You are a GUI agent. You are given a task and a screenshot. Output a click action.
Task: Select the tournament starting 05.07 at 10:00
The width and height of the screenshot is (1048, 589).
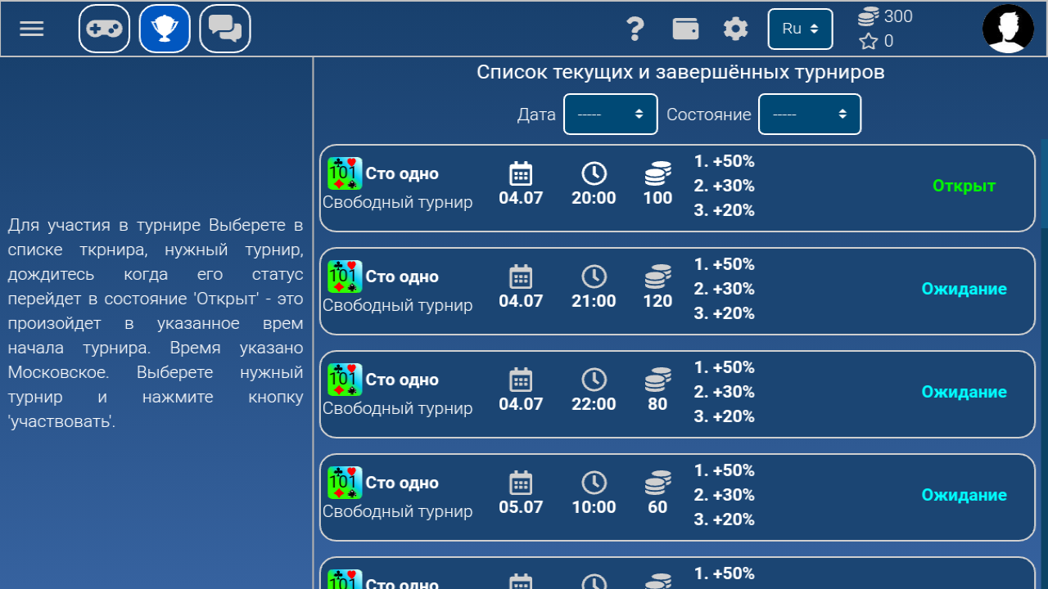pyautogui.click(x=677, y=497)
